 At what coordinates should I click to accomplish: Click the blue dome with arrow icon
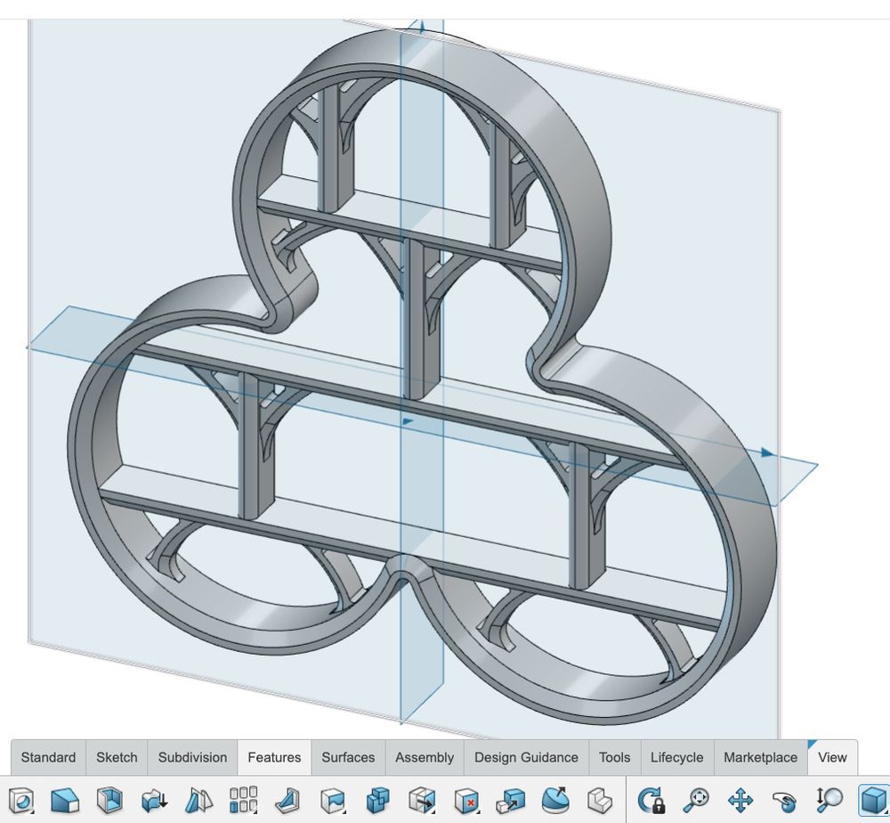[x=555, y=800]
